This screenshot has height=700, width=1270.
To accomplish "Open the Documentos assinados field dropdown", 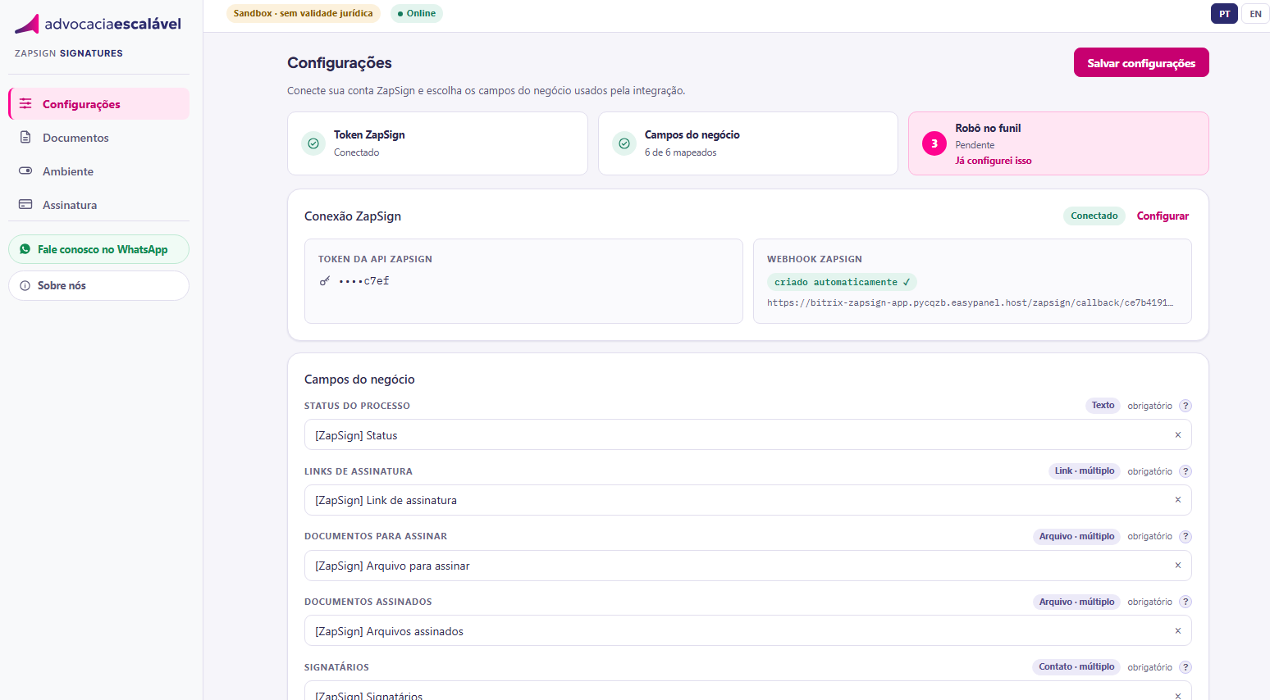I will coord(747,631).
